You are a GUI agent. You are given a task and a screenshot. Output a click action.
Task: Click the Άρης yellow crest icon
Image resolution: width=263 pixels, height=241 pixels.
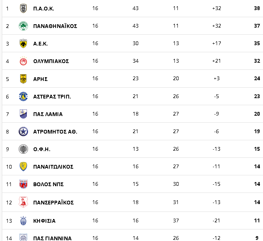tap(23, 79)
